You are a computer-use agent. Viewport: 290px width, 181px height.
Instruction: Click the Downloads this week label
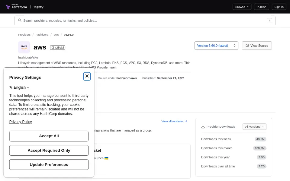[216, 139]
